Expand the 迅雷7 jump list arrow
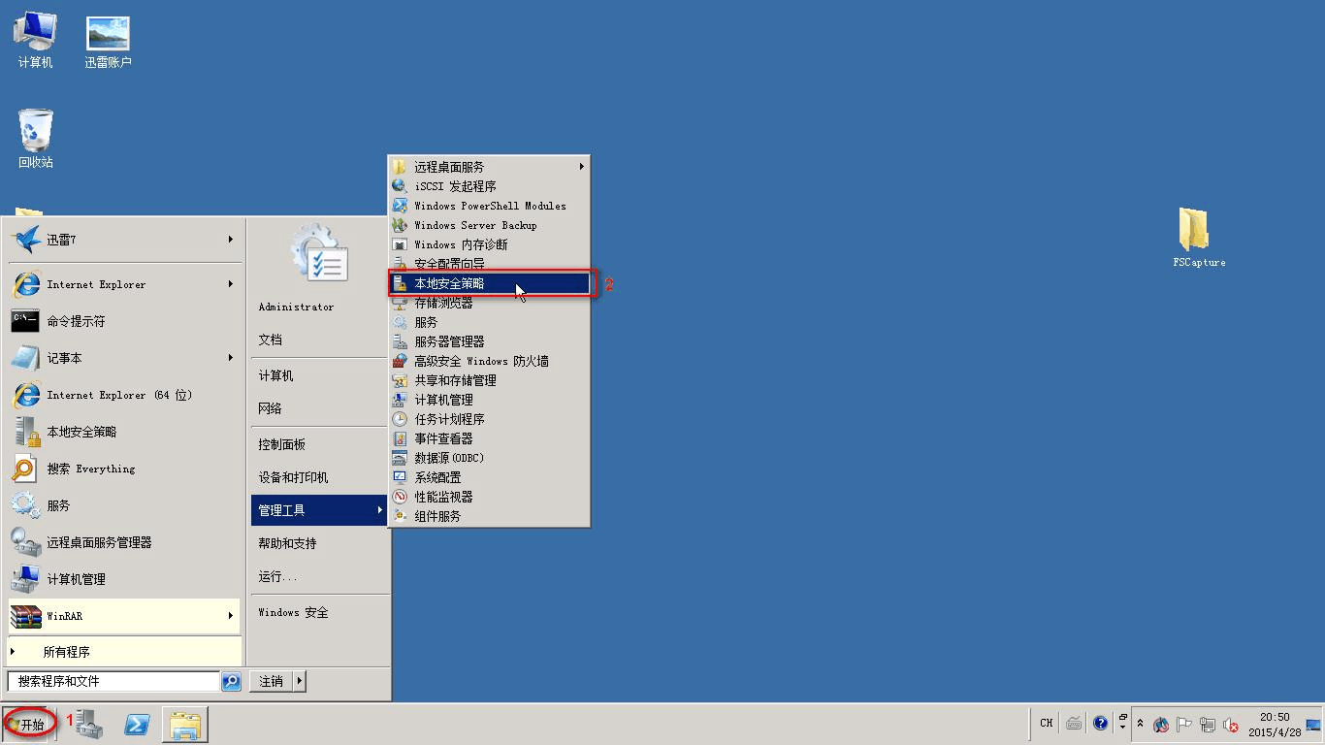This screenshot has height=745, width=1325. 231,240
